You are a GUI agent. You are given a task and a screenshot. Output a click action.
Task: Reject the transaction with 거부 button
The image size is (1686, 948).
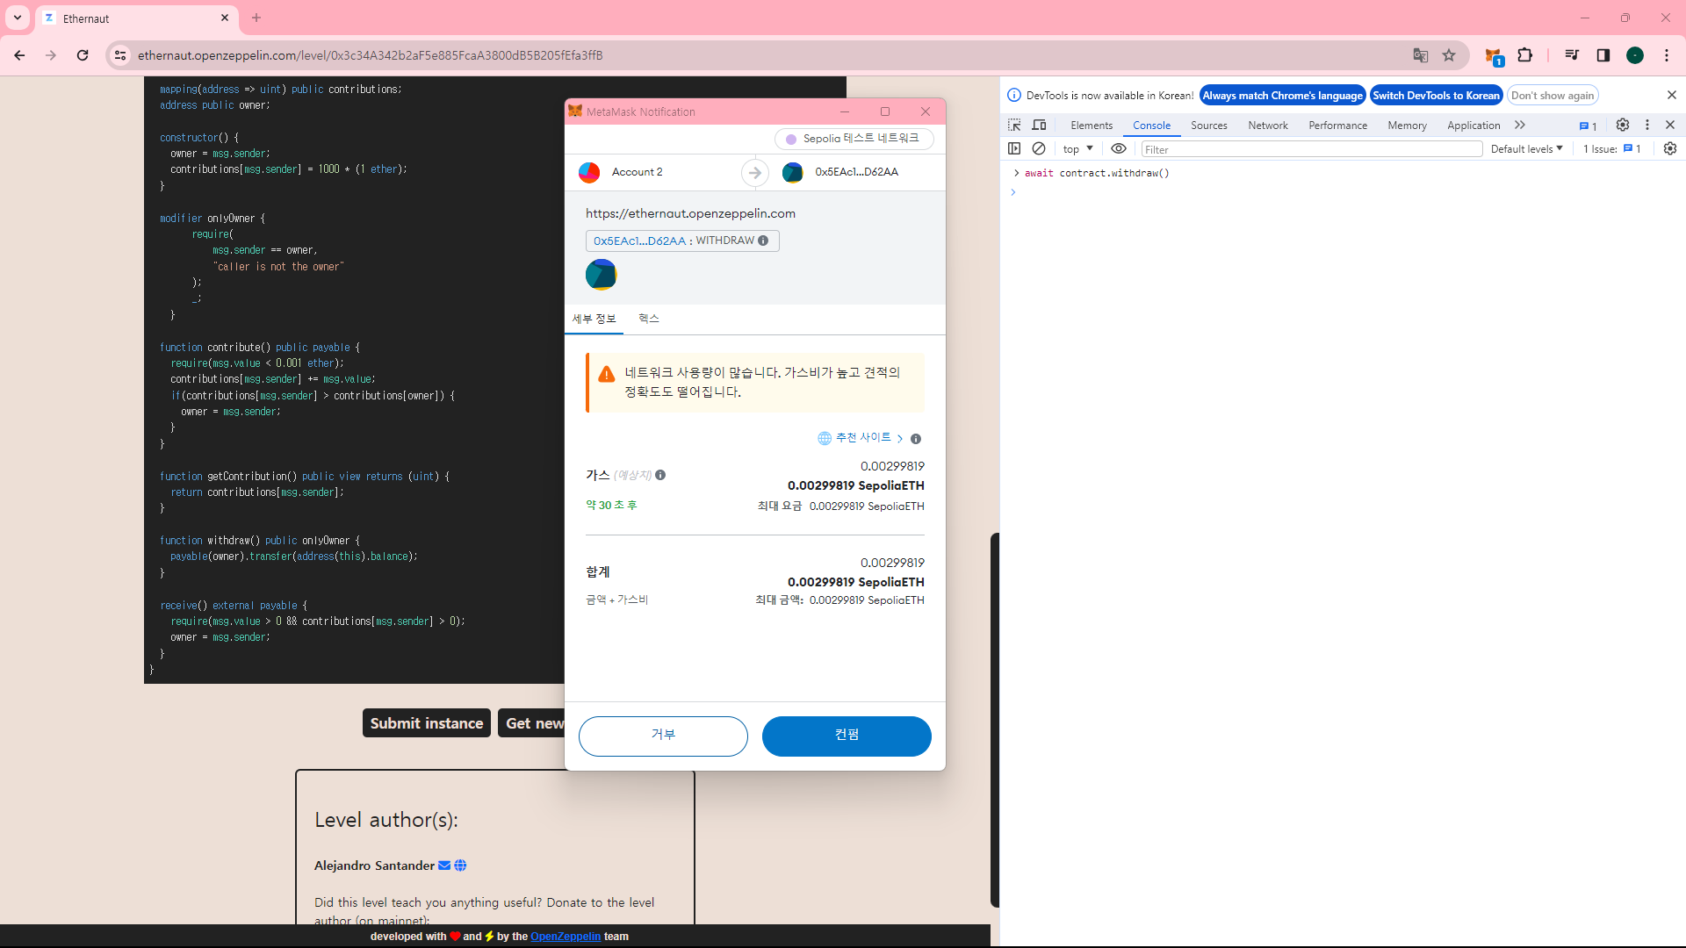[x=663, y=736]
